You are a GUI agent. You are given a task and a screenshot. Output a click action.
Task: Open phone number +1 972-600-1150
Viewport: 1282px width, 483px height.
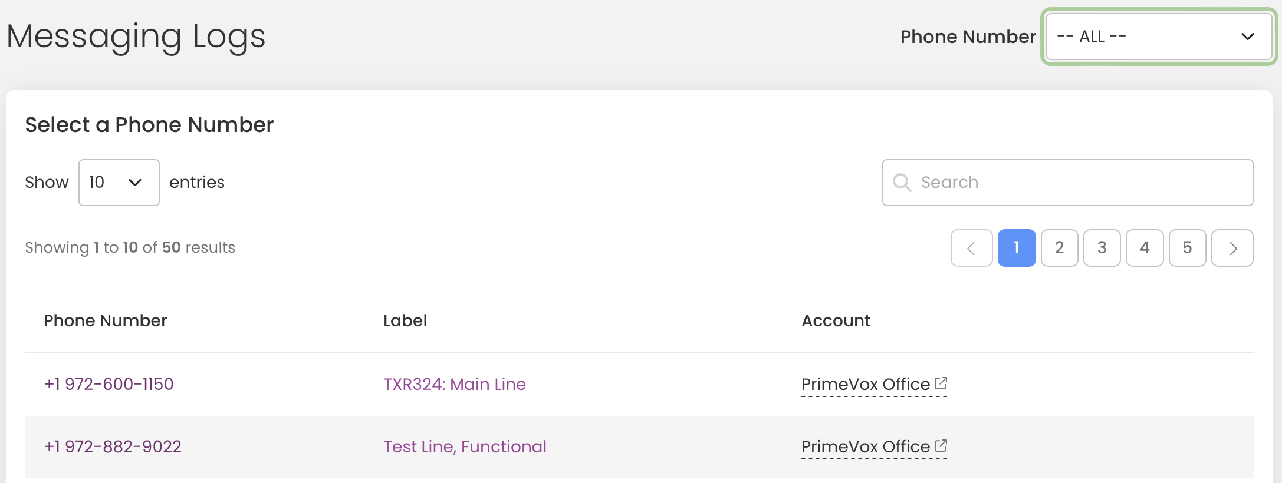109,384
